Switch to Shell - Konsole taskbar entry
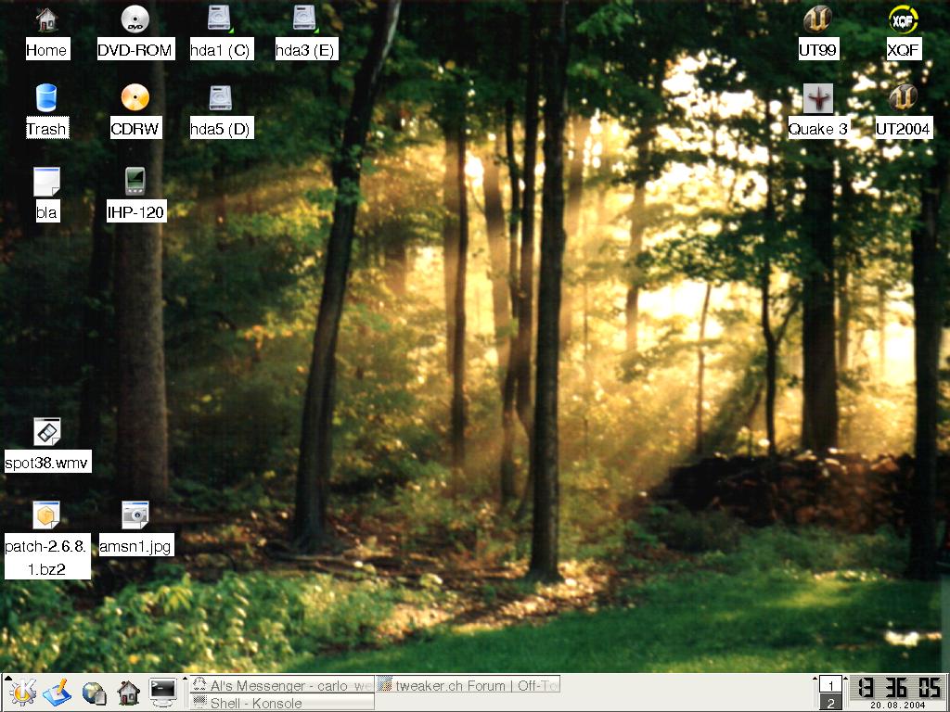This screenshot has width=950, height=712. tap(282, 703)
